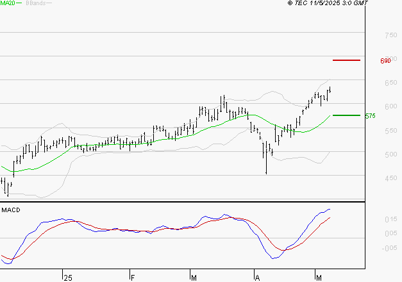Click the TEC copyright timestamp text
This screenshot has width=402, height=282.
tap(328, 4)
